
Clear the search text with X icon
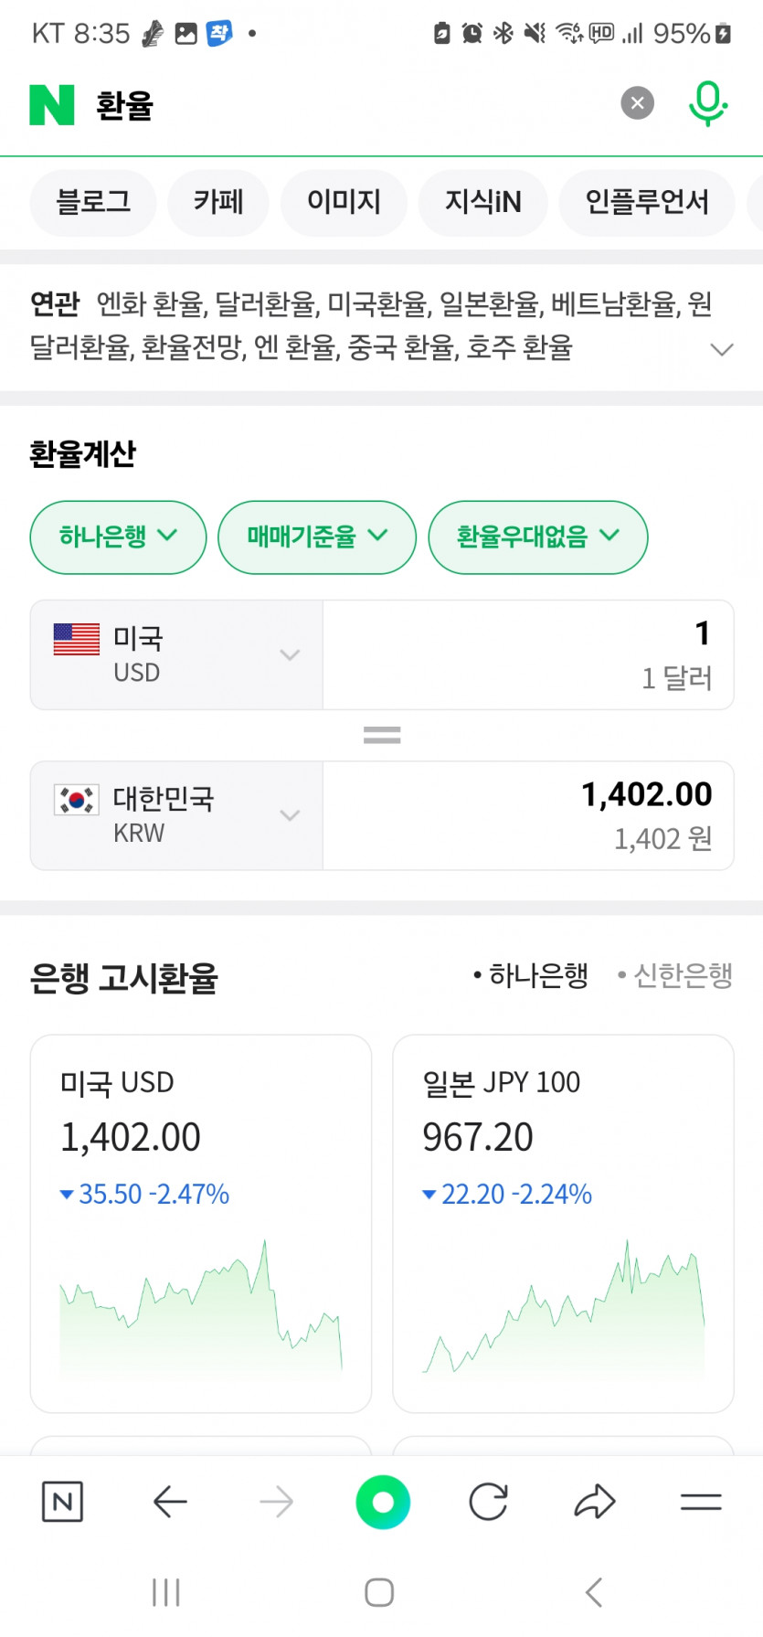638,103
